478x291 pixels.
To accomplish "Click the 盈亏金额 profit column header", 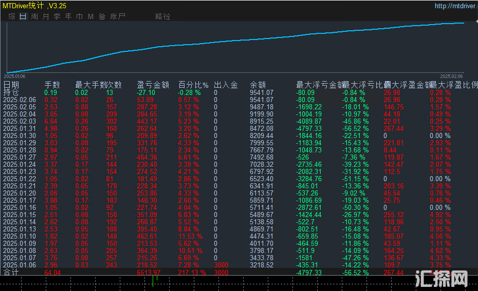I will click(153, 85).
